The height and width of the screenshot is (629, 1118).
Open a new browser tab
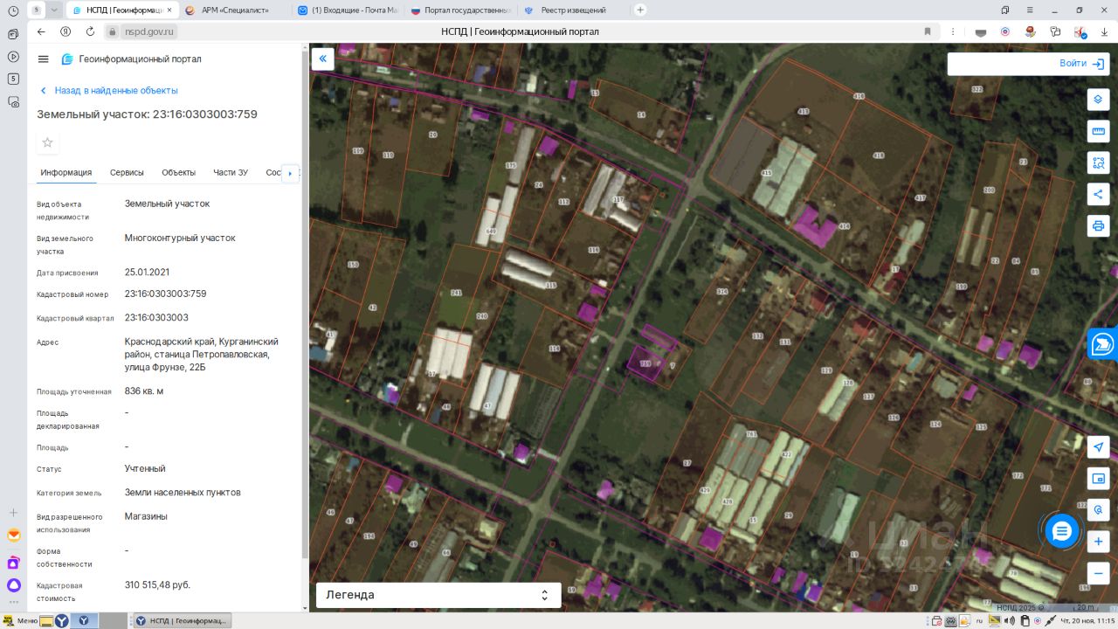coord(640,10)
